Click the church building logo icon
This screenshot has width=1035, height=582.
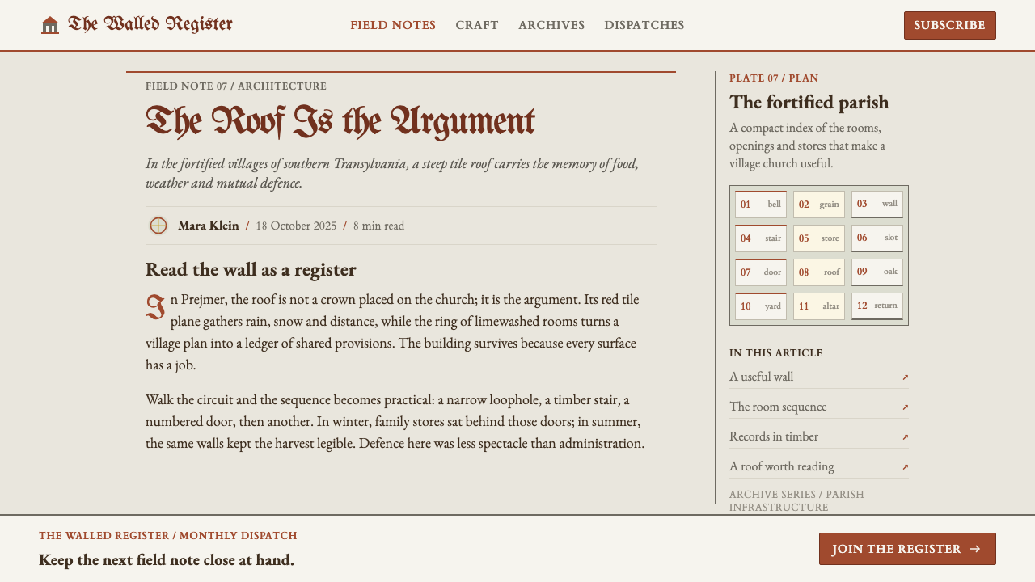tap(50, 25)
